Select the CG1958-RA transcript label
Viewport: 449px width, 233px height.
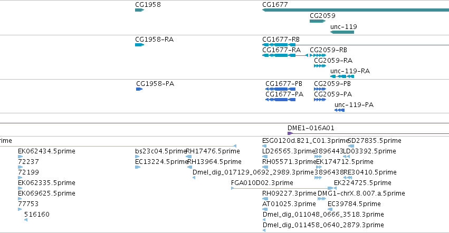click(x=155, y=40)
